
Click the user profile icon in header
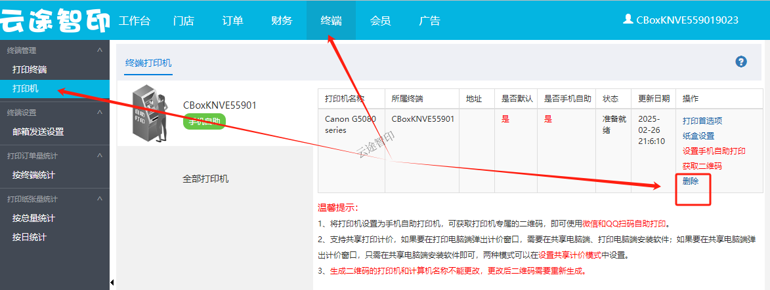pos(628,20)
